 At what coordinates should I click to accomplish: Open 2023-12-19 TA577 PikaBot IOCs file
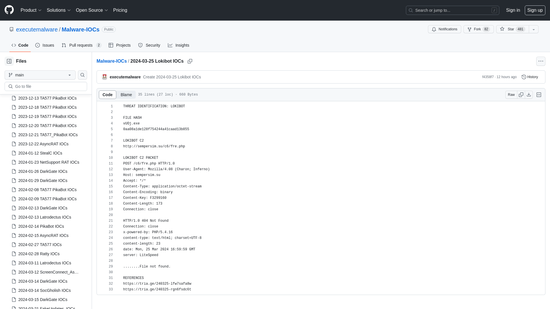[x=47, y=116]
